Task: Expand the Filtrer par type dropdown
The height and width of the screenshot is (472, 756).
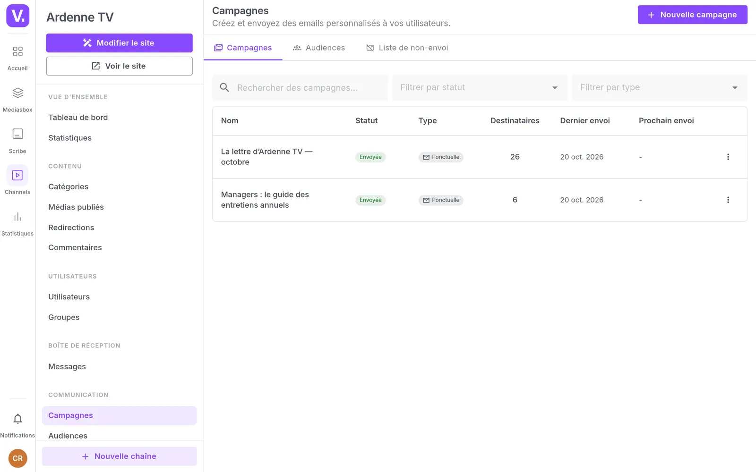Action: point(659,87)
